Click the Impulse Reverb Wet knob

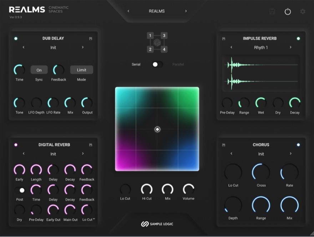tap(261, 103)
